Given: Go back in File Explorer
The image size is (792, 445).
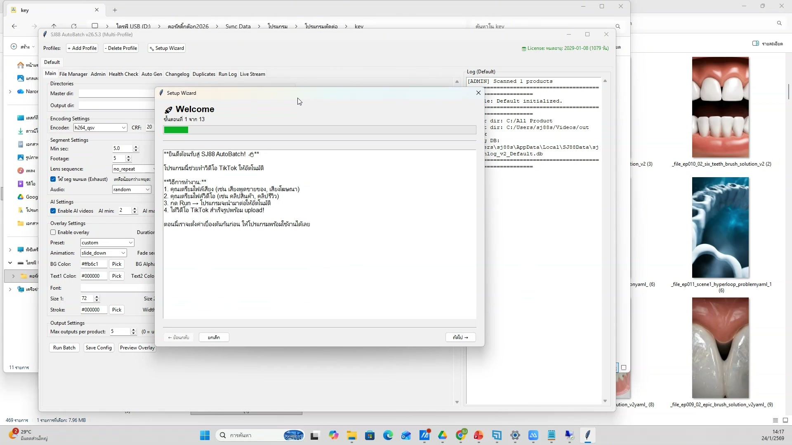Looking at the screenshot, I should [x=14, y=26].
